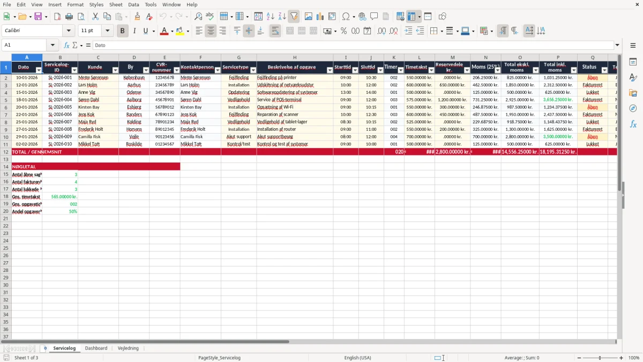The height and width of the screenshot is (362, 643).
Task: Toggle Print Preview
Action: [x=81, y=17]
